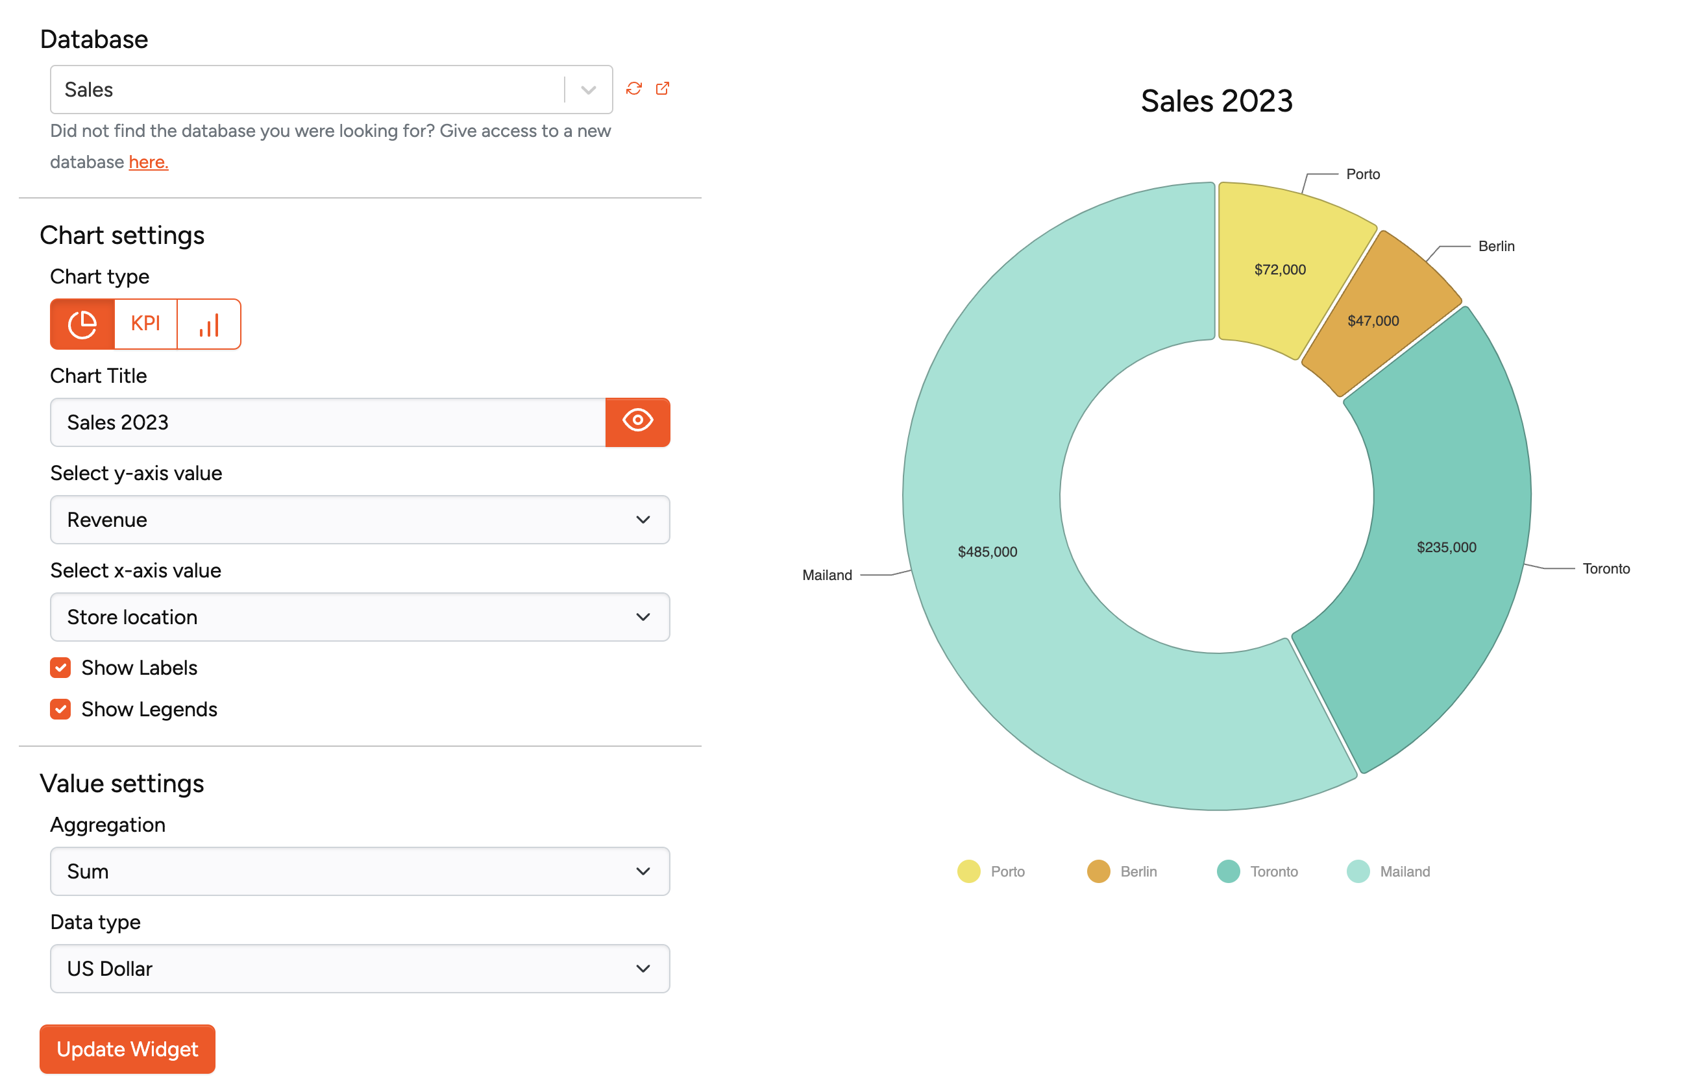Open the US Dollar data type dropdown
Screen dimensions: 1681x1090
[x=360, y=969]
